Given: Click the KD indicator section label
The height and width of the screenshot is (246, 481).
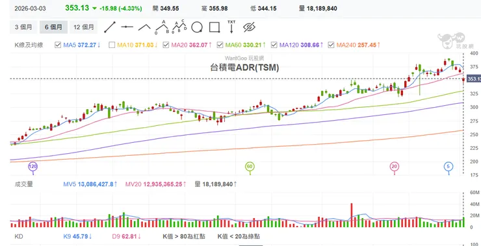Looking at the screenshot, I should [x=19, y=236].
